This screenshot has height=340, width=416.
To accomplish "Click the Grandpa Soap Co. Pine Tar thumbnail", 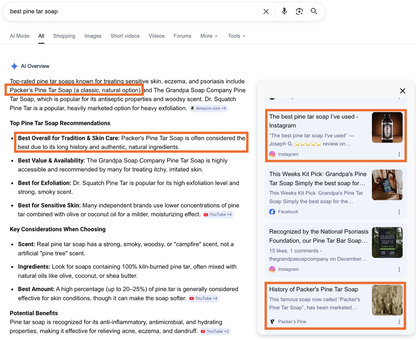I will coord(387,242).
